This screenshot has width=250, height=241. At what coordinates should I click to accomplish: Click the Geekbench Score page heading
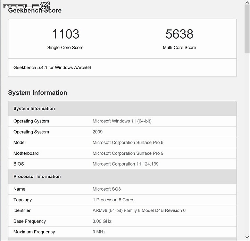[35, 10]
